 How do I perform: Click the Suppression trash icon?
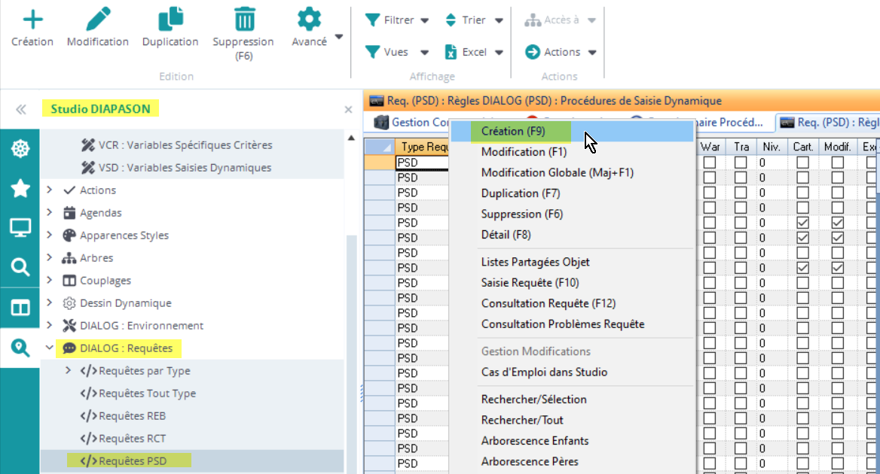click(x=243, y=20)
